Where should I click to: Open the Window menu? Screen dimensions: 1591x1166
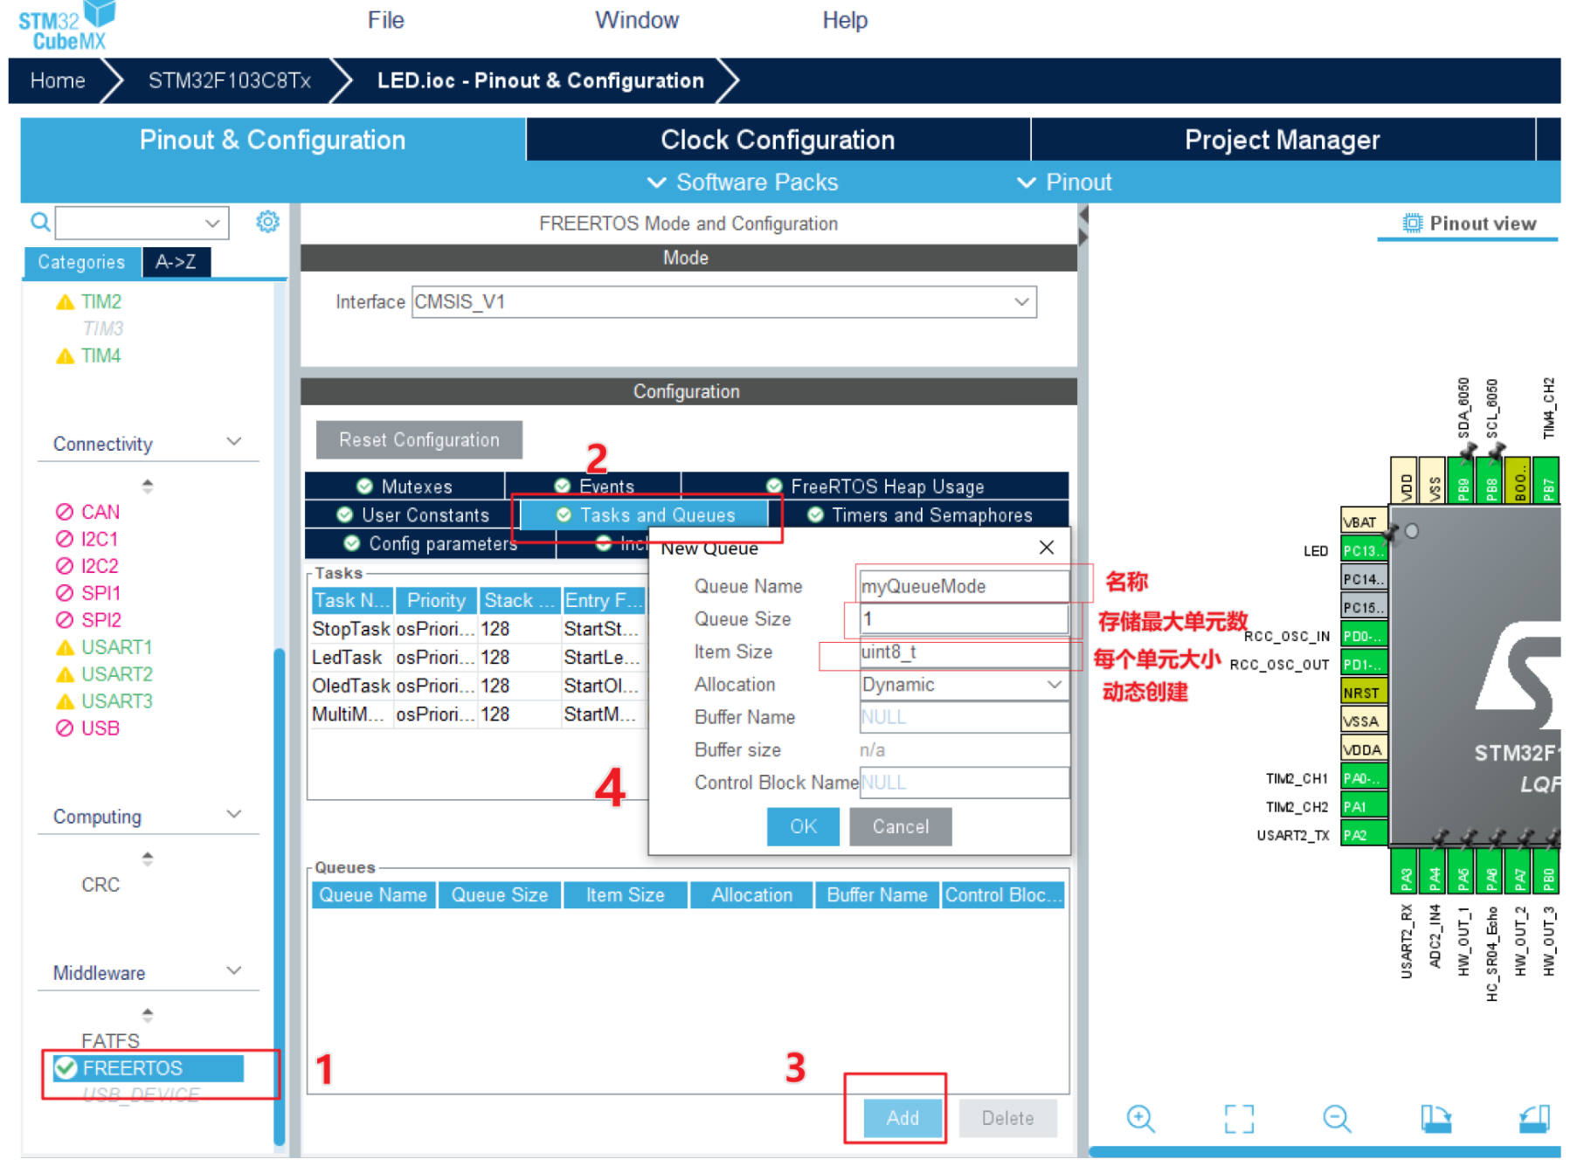pyautogui.click(x=637, y=20)
